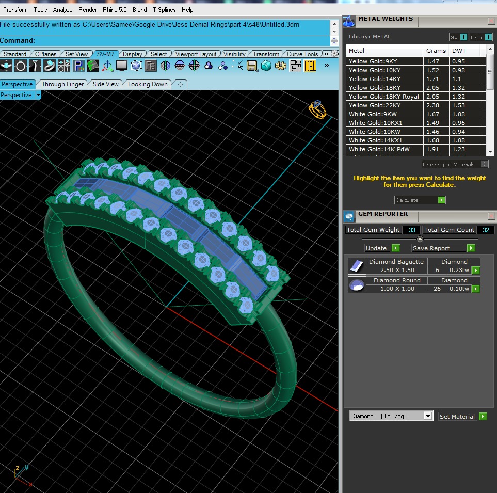
Task: Open the Transform menu
Action: 15,10
